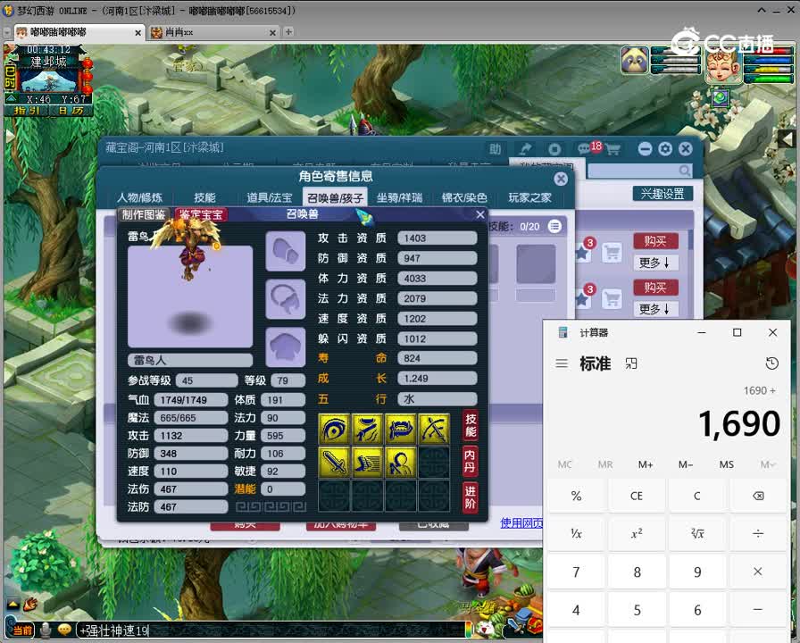The image size is (800, 643).
Task: Open the calculator hamburger navigation menu
Action: click(562, 363)
